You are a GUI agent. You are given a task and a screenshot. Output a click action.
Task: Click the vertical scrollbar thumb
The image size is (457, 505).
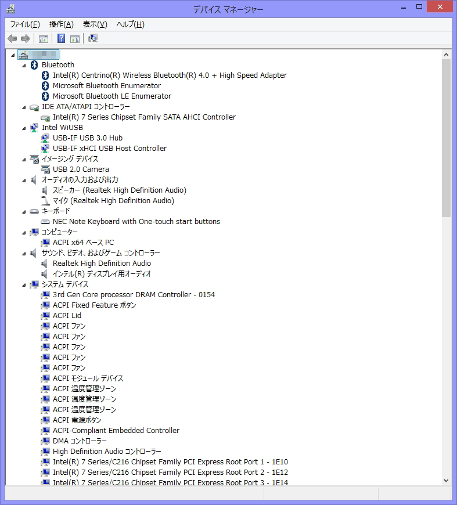tap(446, 139)
